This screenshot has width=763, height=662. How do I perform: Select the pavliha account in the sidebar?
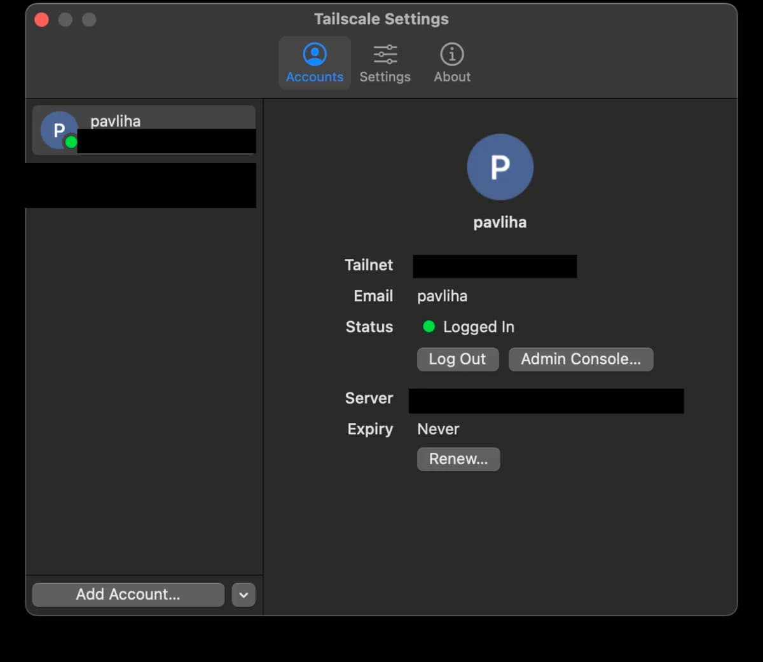pos(144,130)
